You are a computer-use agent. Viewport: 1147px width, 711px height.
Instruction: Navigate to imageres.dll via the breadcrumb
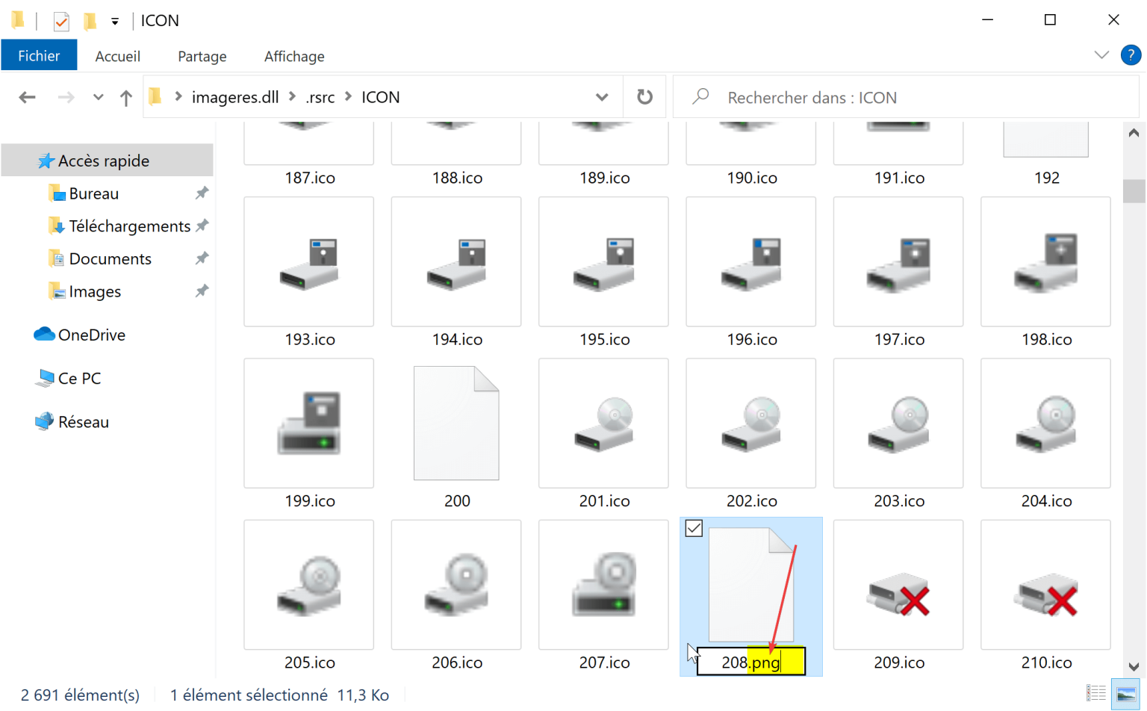(234, 96)
